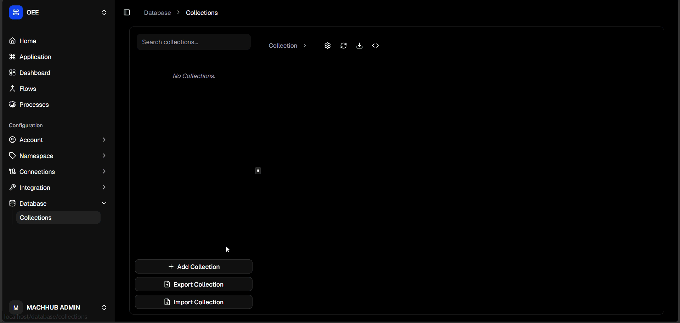Viewport: 680px width, 323px height.
Task: Click the Database cylinder icon
Action: coord(12,203)
